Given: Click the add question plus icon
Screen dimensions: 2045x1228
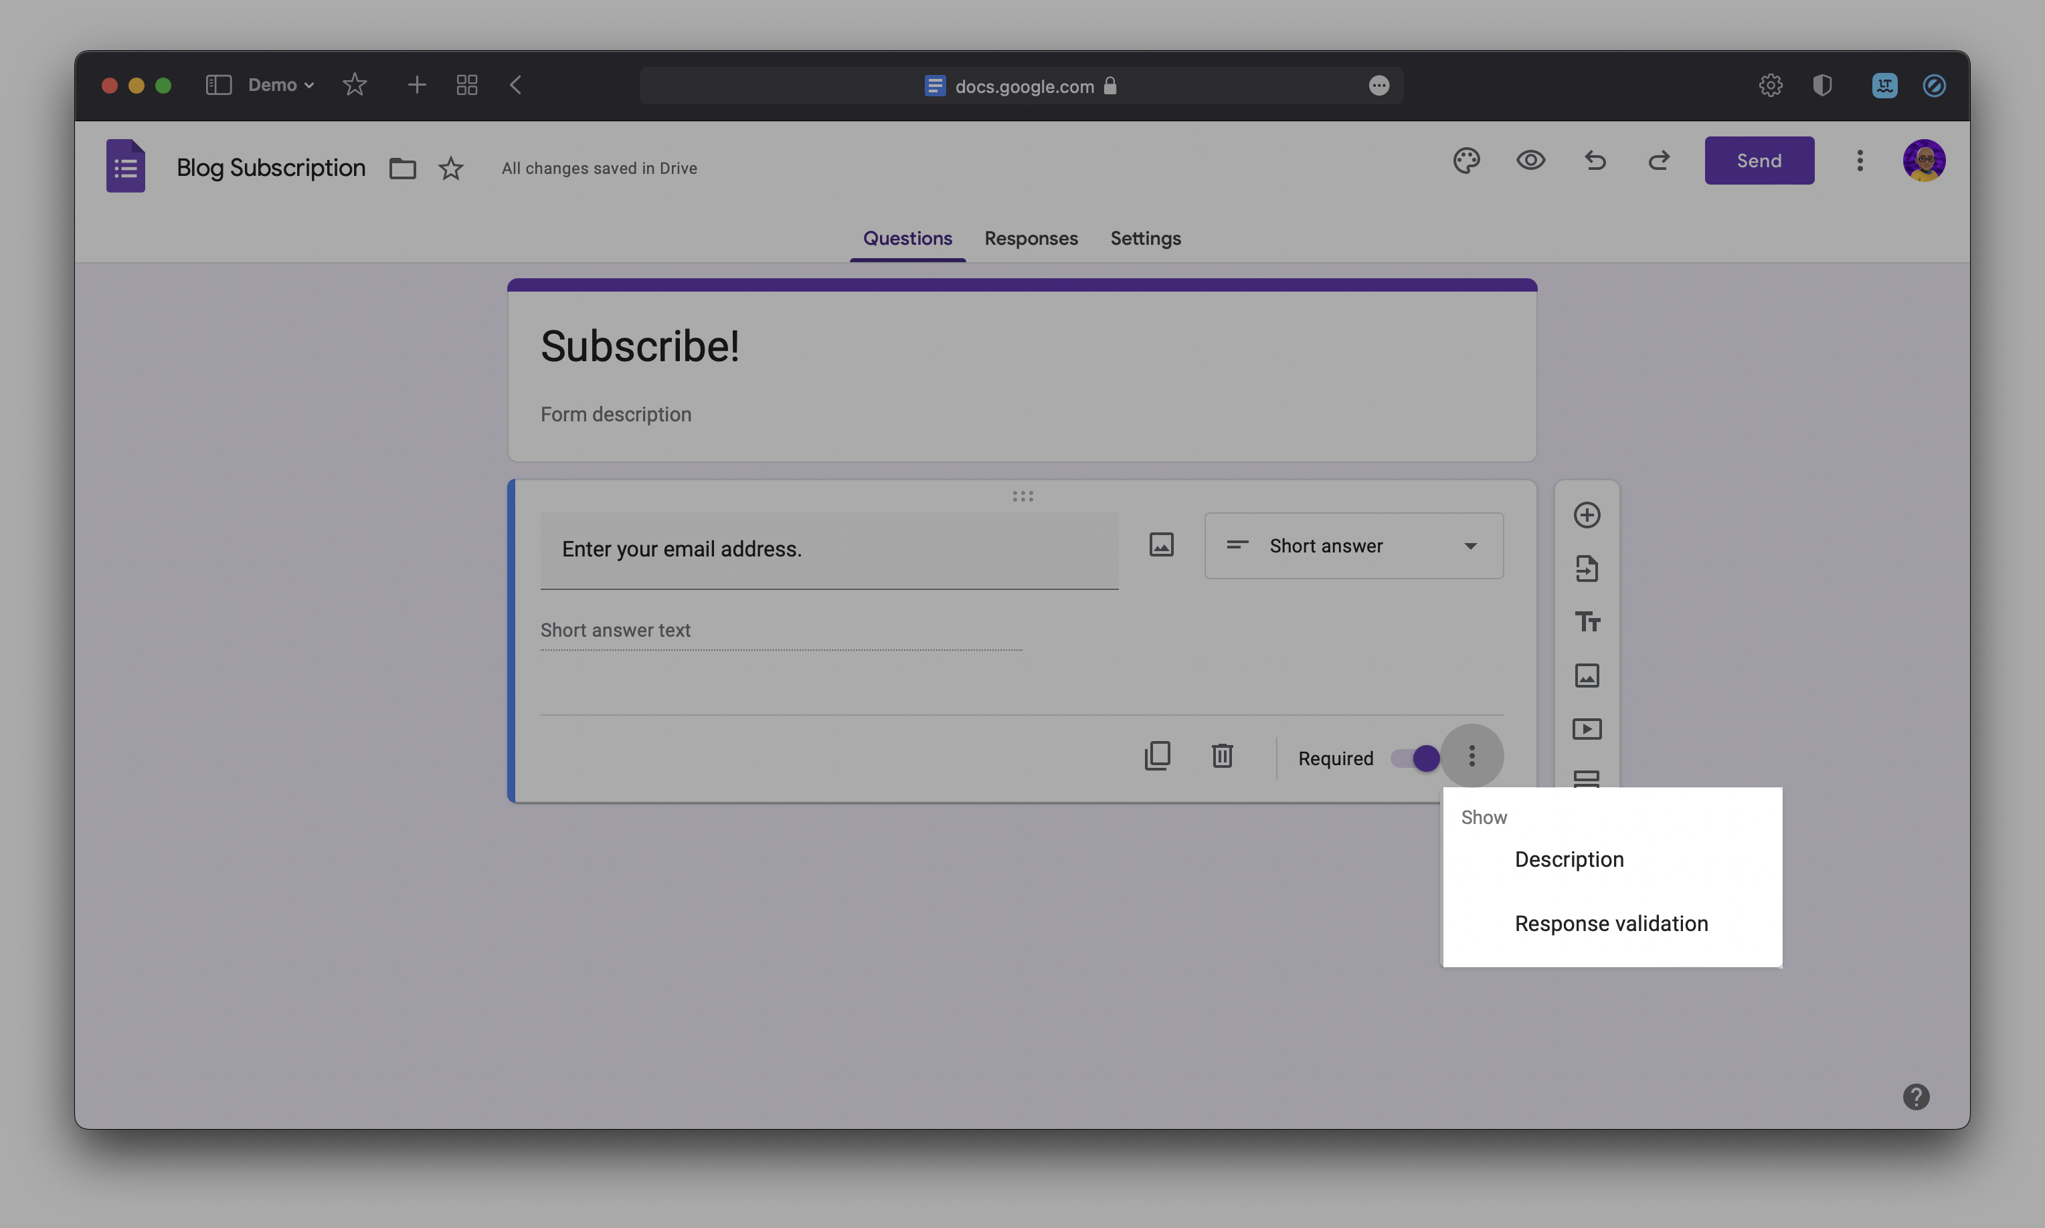Looking at the screenshot, I should point(1587,516).
